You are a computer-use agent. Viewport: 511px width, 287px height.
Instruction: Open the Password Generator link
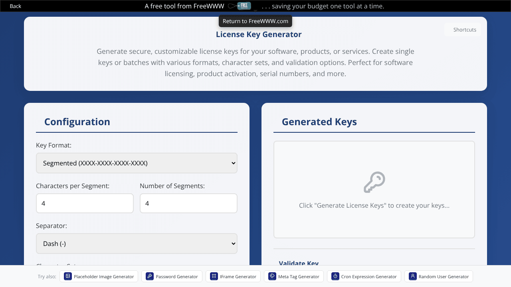tap(172, 276)
